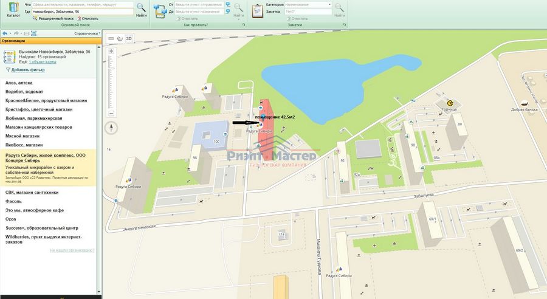Focus the До destination point field

click(199, 12)
